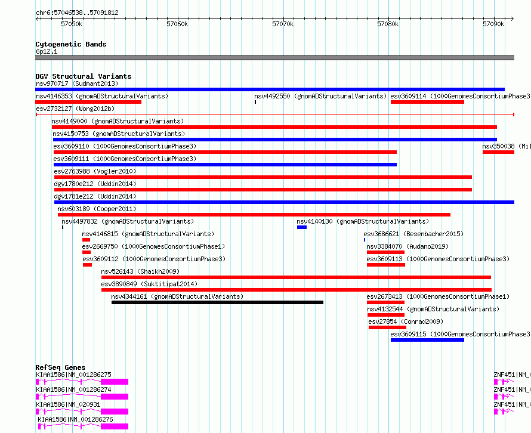The image size is (531, 433).
Task: Click the red esv2763988 variant bar
Action: point(263,177)
